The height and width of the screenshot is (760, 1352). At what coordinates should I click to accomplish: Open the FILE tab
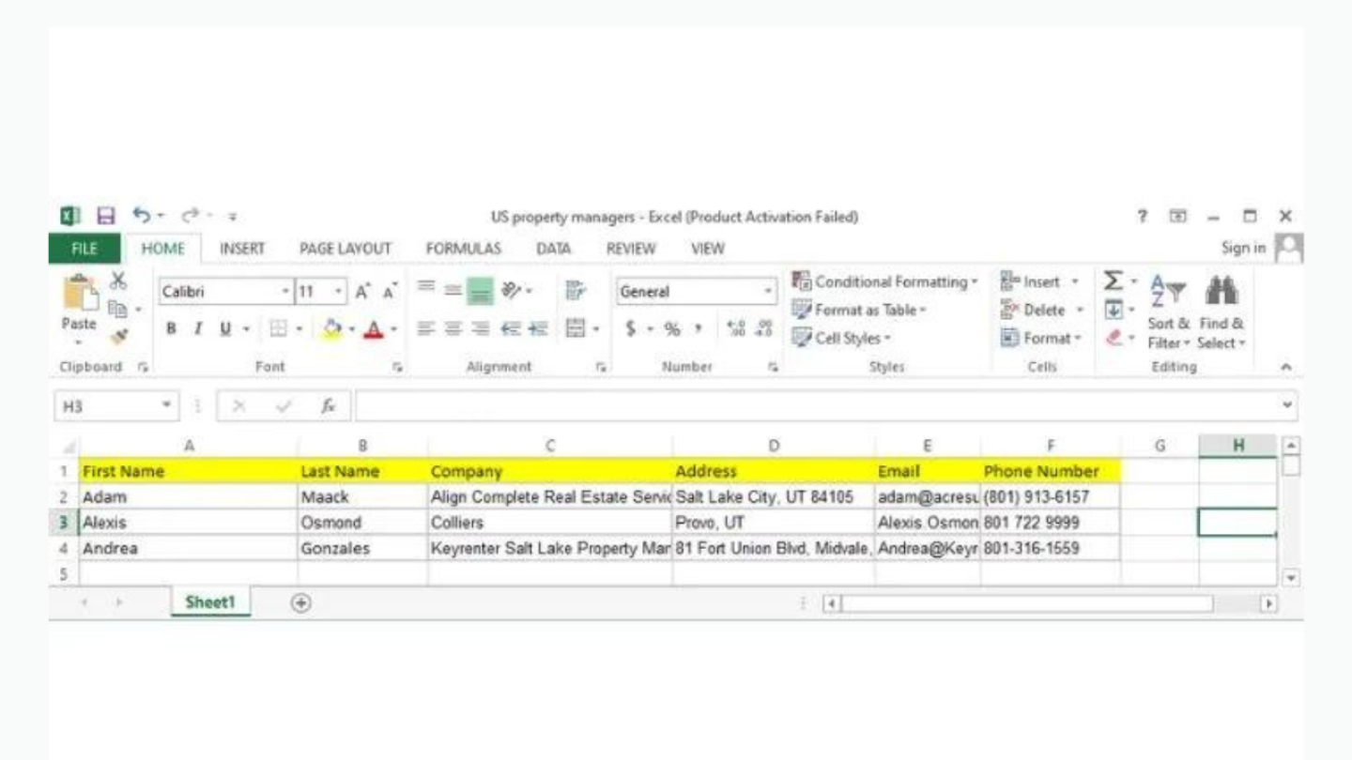point(84,249)
